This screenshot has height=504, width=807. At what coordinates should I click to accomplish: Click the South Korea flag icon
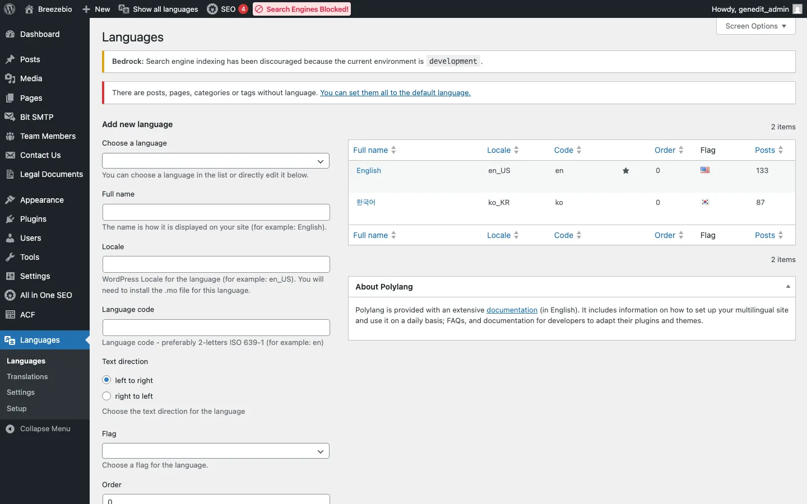tap(705, 202)
